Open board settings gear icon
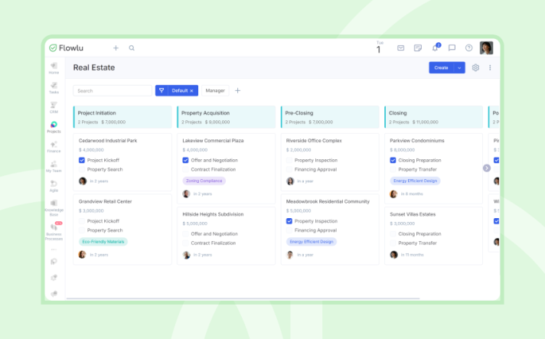 [x=475, y=67]
